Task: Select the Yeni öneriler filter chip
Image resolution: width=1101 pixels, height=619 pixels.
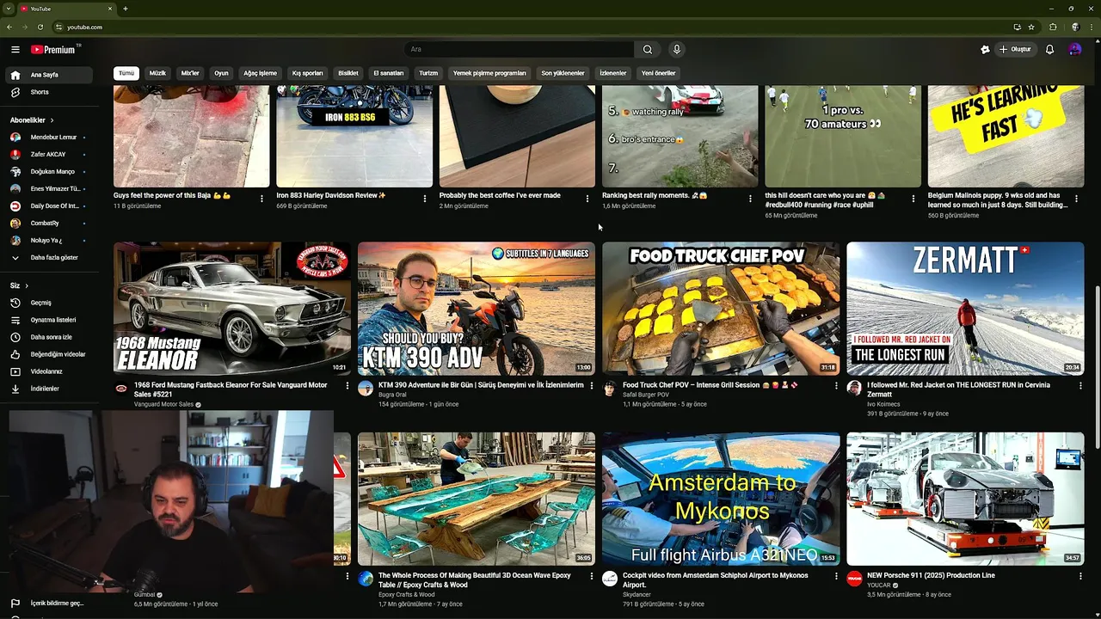Action: click(x=659, y=73)
